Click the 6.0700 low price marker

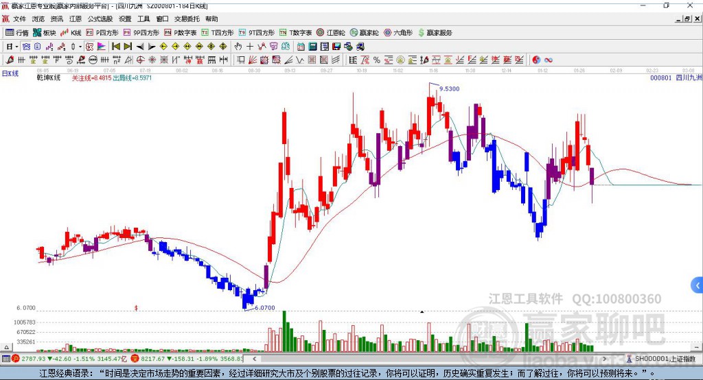(x=265, y=308)
